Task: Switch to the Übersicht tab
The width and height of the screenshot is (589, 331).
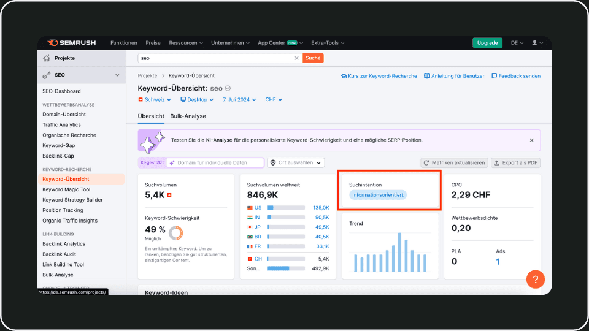Action: tap(151, 116)
